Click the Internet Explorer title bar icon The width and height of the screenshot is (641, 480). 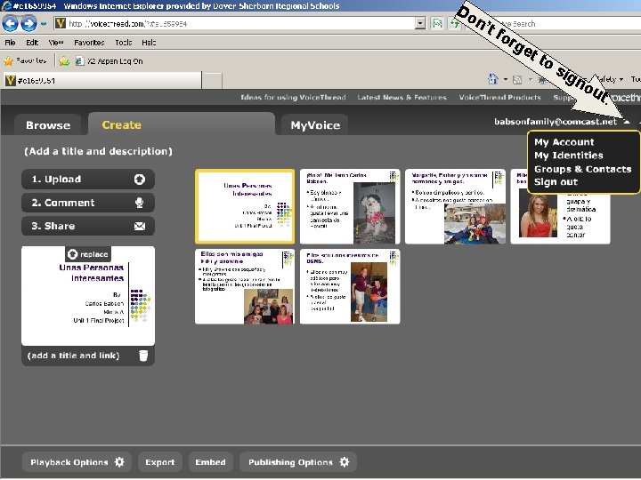[x=6, y=5]
